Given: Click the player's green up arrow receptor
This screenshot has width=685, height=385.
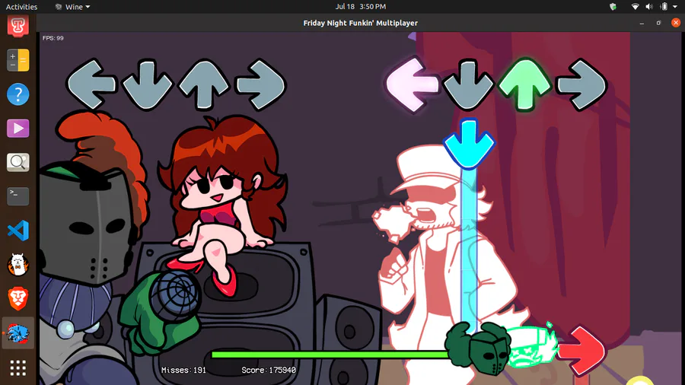Looking at the screenshot, I should (x=524, y=84).
